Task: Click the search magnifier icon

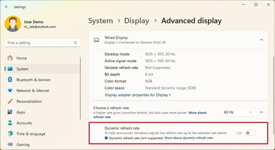Action: tap(75, 43)
